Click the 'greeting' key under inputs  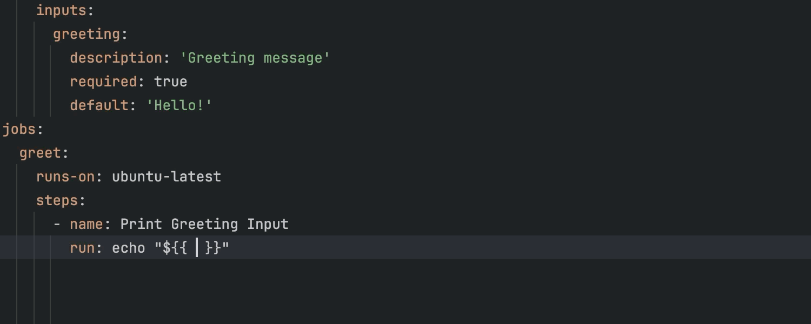pos(87,35)
